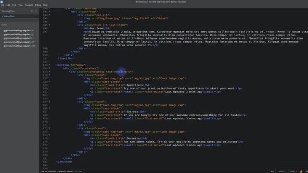Open the Debug menu
308x173 pixels.
[38, 5]
